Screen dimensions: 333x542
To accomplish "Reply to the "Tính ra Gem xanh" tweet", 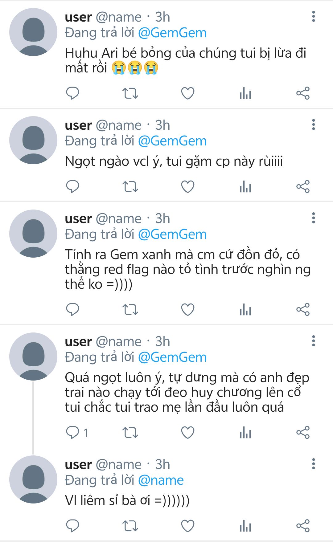I will click(73, 309).
